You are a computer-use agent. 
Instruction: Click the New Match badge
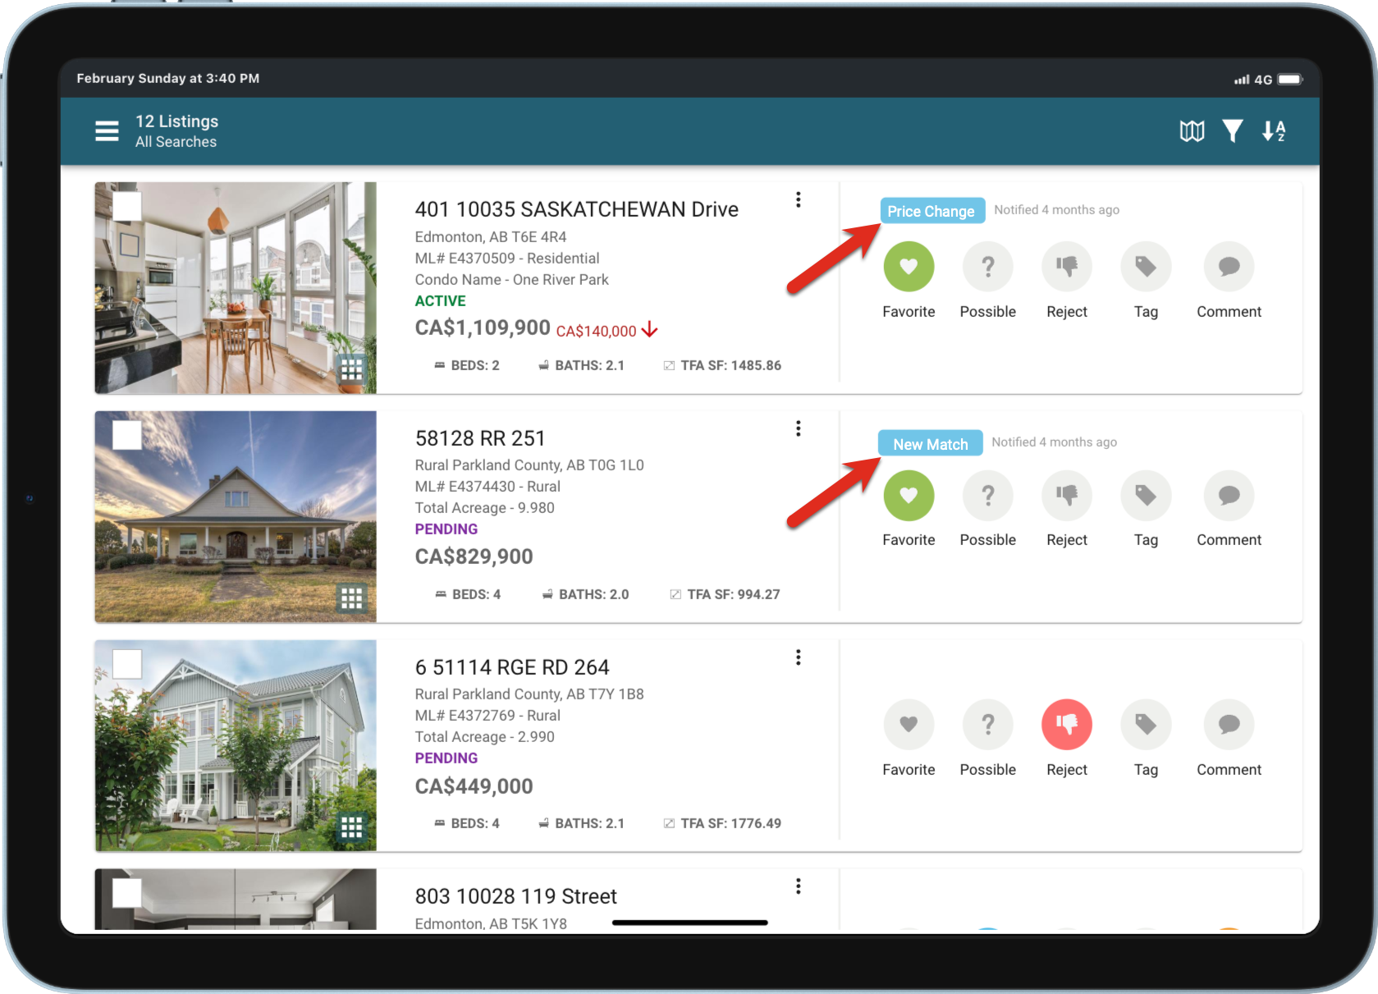pyautogui.click(x=930, y=443)
